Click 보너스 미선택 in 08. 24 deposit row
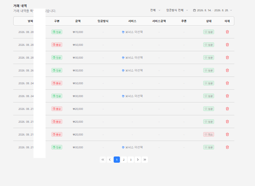 [132, 96]
